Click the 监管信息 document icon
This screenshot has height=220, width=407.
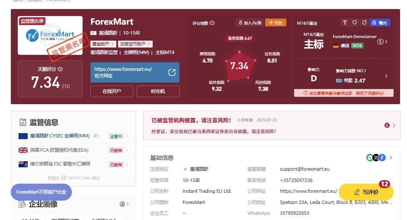tap(23, 122)
